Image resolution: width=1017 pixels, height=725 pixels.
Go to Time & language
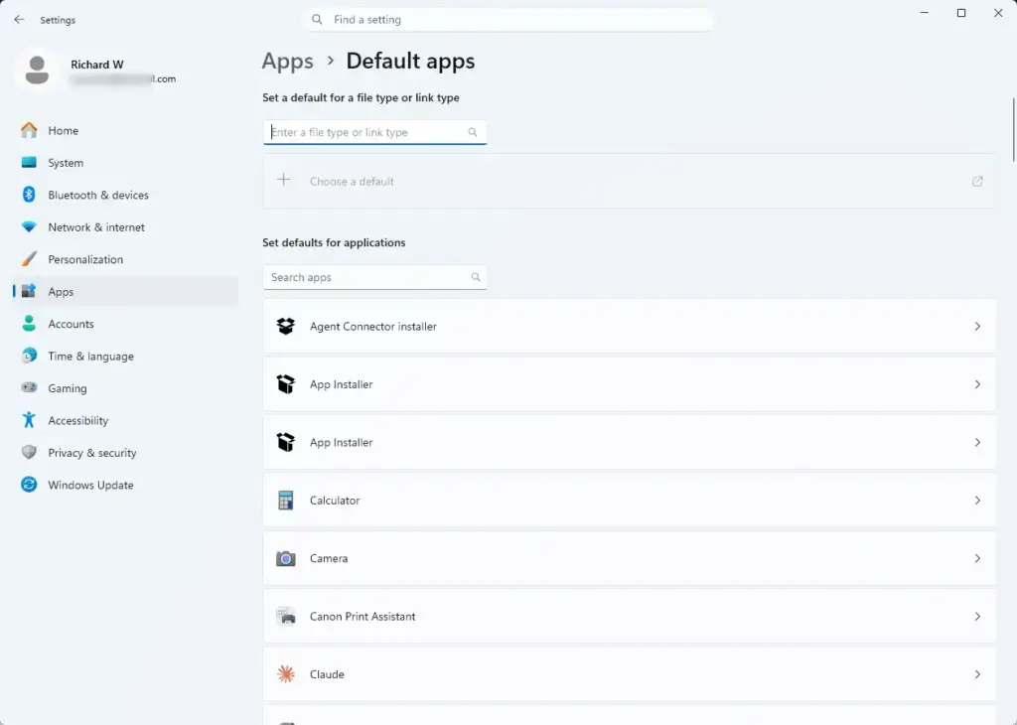tap(126, 356)
